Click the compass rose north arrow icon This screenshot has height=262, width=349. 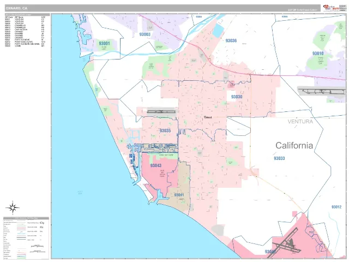tap(13, 207)
